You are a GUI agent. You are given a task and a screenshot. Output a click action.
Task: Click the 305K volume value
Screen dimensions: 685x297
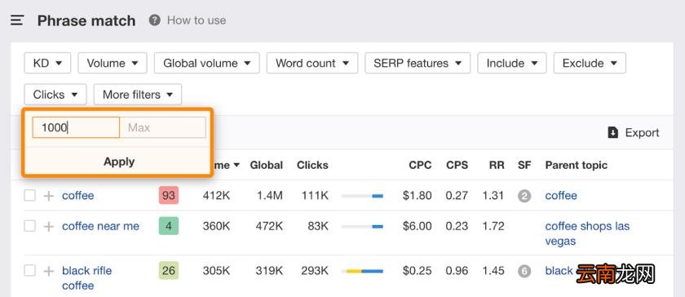216,271
